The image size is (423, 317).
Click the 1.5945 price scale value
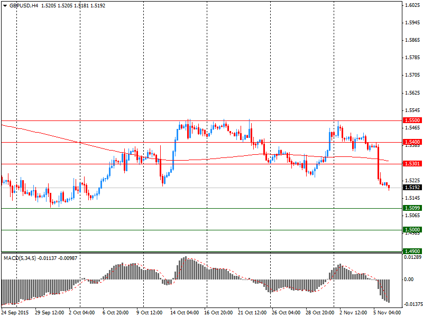(412, 23)
